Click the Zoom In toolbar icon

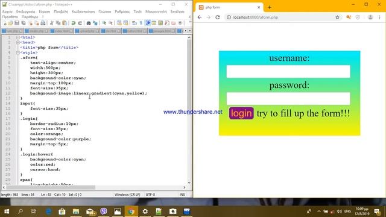click(104, 23)
